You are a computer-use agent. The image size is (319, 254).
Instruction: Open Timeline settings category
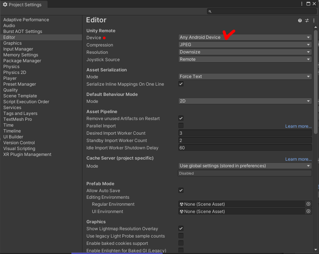12,131
